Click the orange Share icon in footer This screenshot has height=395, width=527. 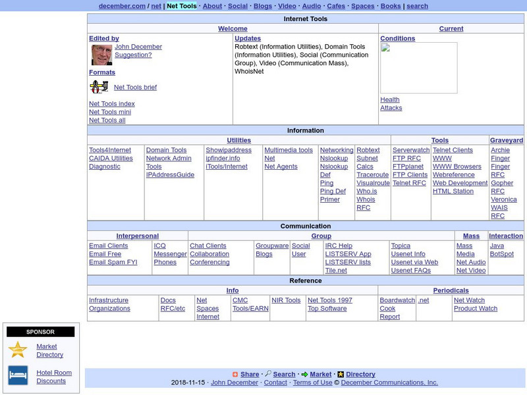coord(235,374)
